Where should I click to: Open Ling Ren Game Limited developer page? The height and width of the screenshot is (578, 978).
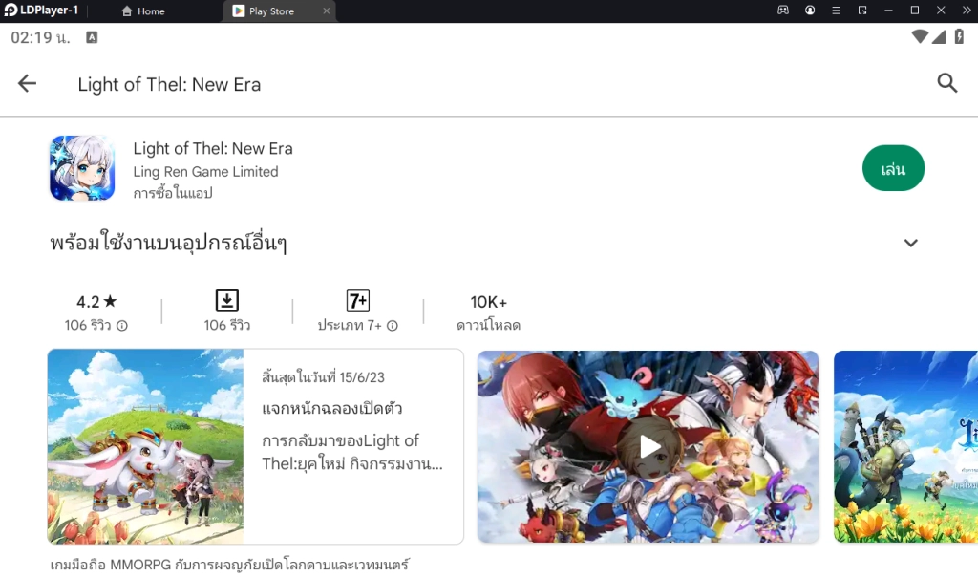click(x=207, y=171)
